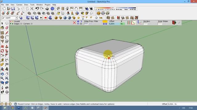The height and width of the screenshot is (110, 197).
Task: Click the Undo arrow icon
Action: [x=37, y=9]
